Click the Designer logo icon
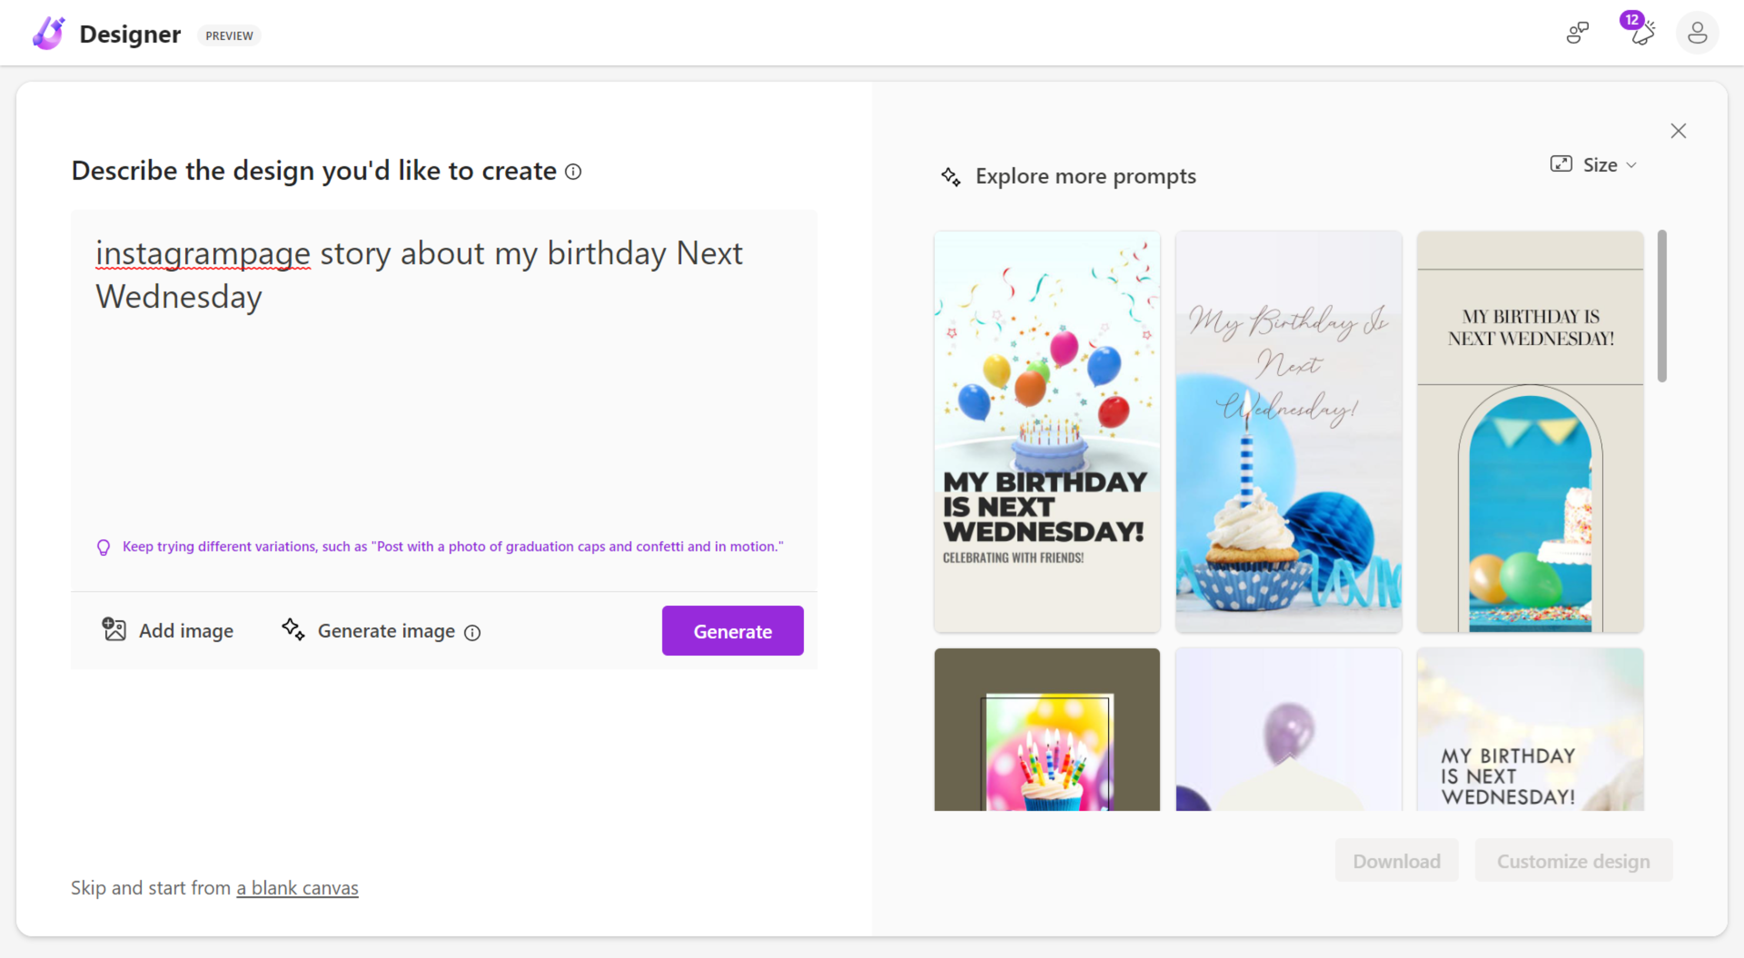 point(49,34)
